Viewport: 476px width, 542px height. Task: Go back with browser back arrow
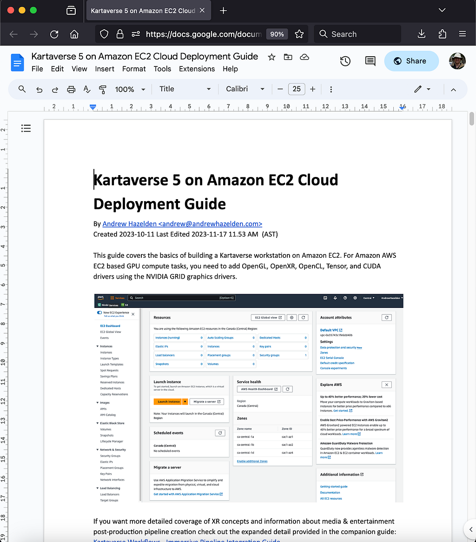[13, 34]
